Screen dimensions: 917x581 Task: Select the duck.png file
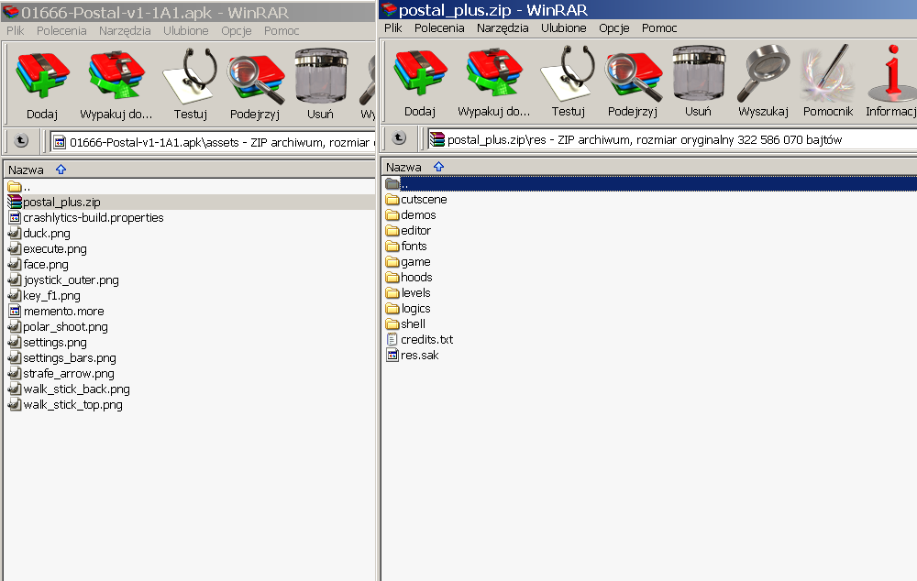[39, 233]
